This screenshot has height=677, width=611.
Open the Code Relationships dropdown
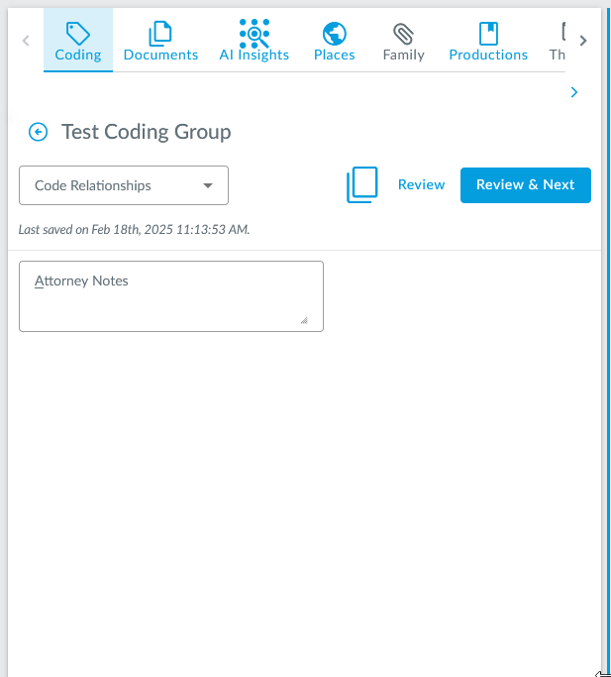point(123,185)
